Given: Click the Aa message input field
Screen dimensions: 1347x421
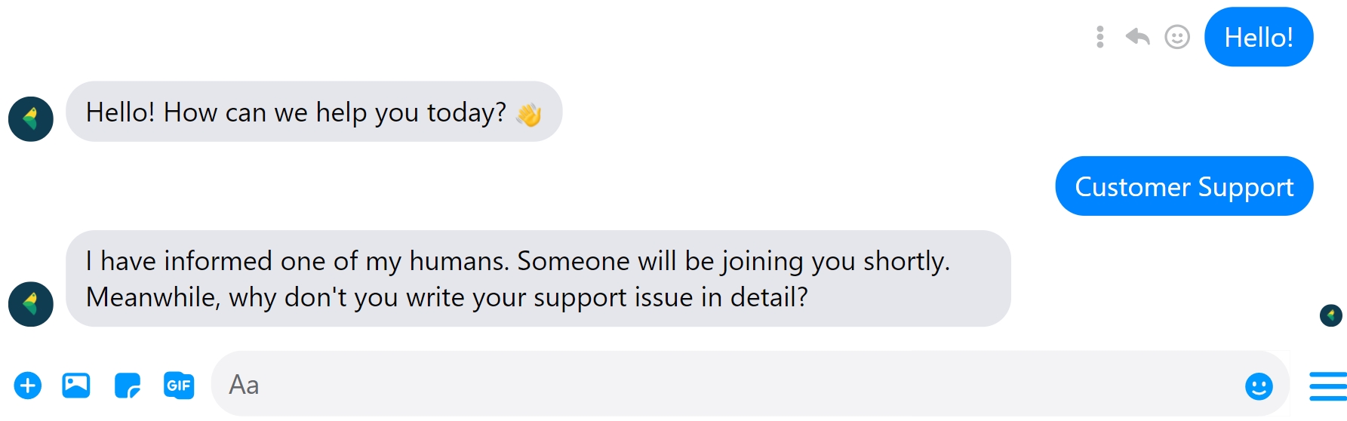Looking at the screenshot, I should coord(679,385).
